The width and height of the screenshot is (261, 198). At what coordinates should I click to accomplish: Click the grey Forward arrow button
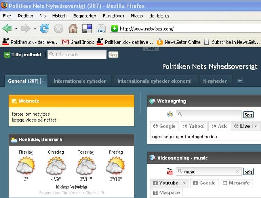pyautogui.click(x=26, y=29)
